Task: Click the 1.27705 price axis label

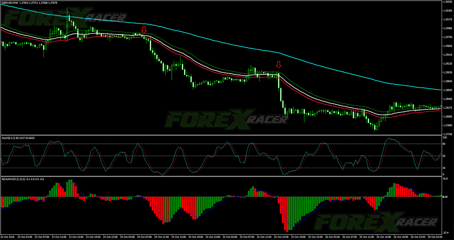Action: (448, 134)
